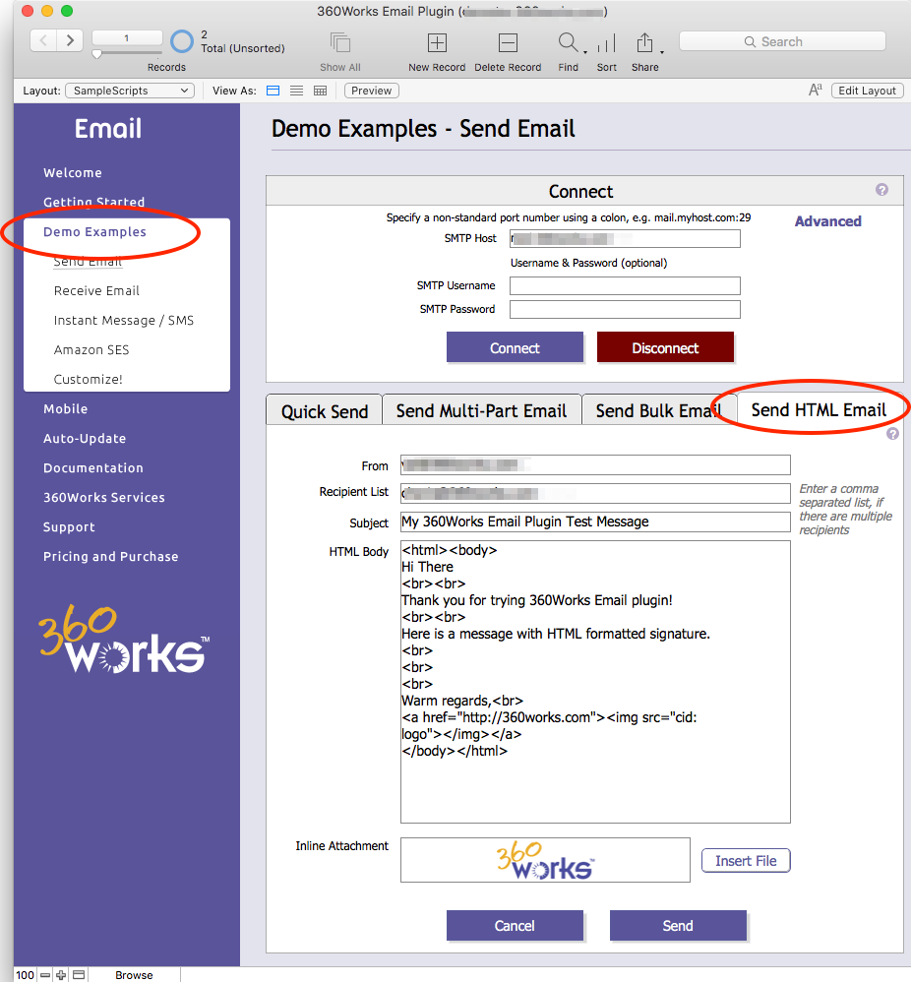This screenshot has width=911, height=982.
Task: Click the Delete Record icon
Action: [x=508, y=42]
